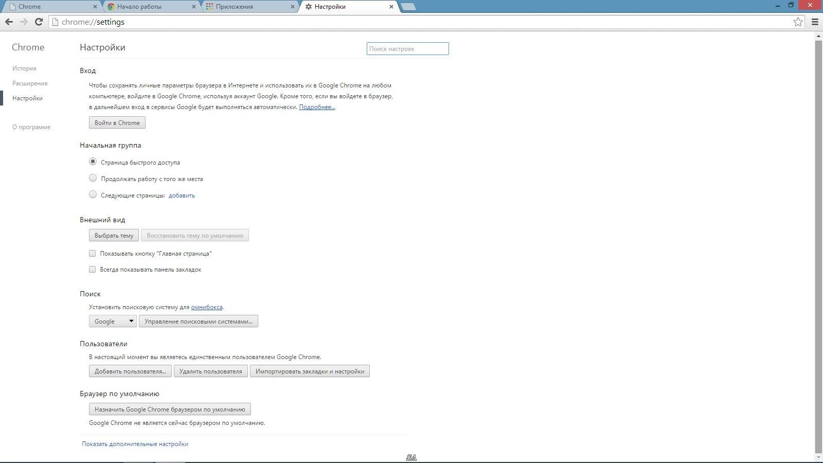Click Удалить пользователя button
This screenshot has width=823, height=463.
coord(211,371)
